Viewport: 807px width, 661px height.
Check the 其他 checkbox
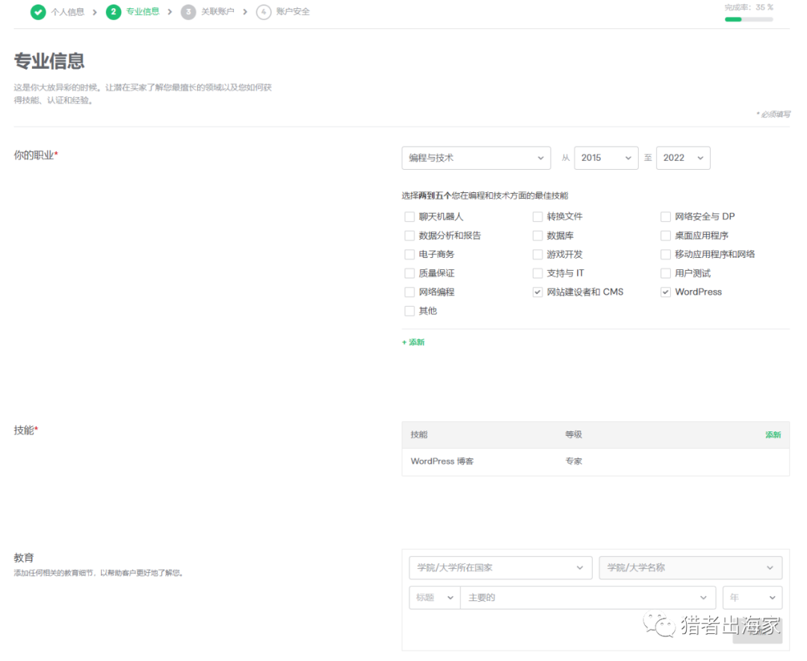pos(409,311)
